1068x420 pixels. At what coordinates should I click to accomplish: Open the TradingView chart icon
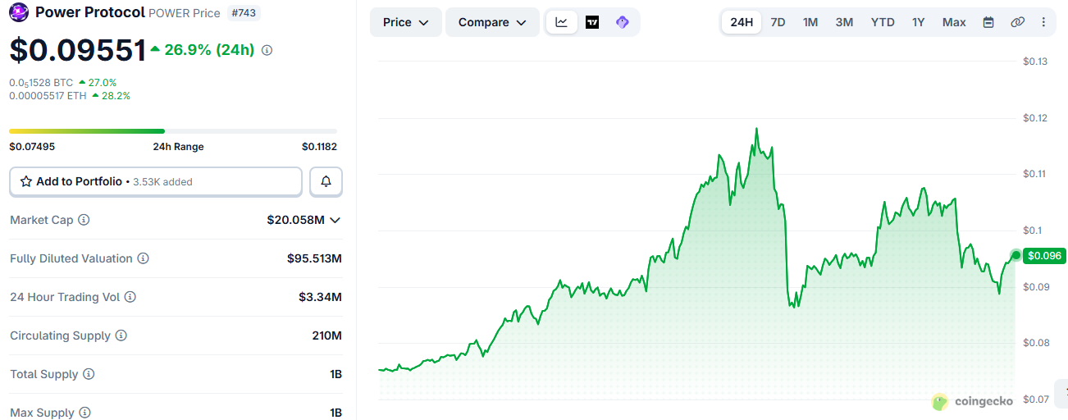[592, 22]
